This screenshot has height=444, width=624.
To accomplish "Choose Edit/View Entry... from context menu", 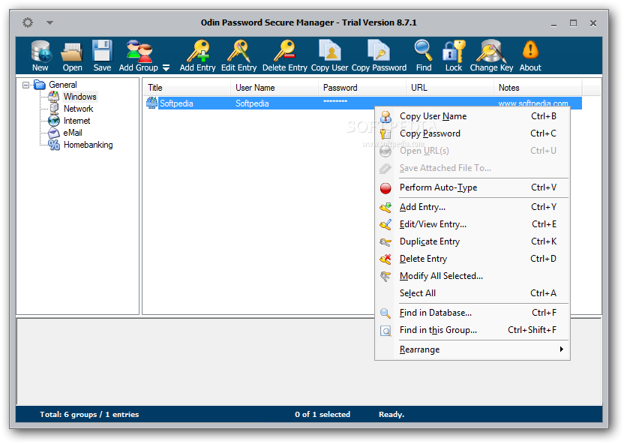I will tap(472, 224).
